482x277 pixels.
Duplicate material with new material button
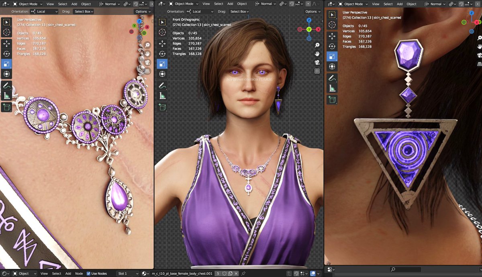coord(231,273)
